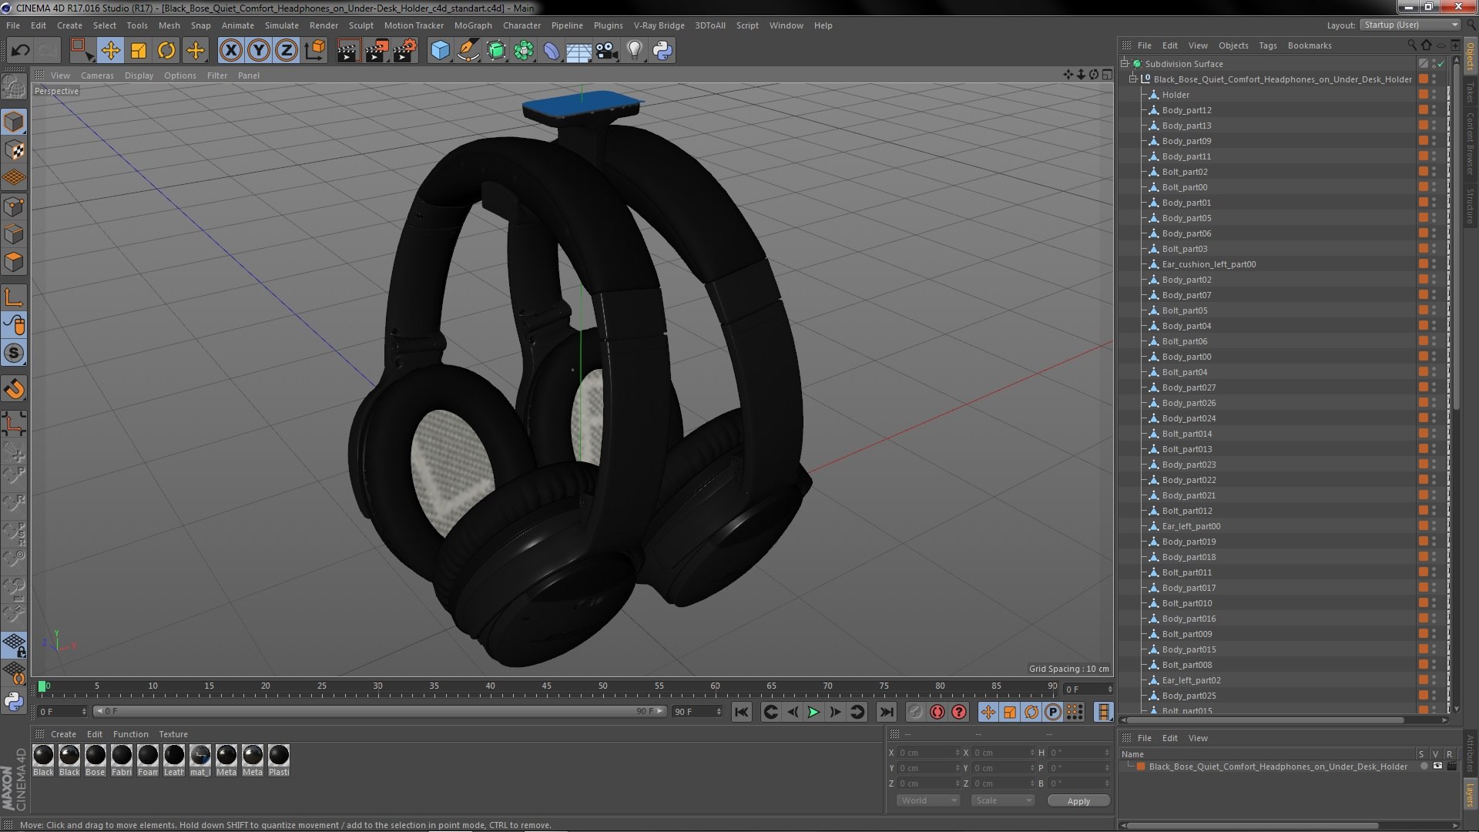The width and height of the screenshot is (1479, 832).
Task: Toggle Subdivision Surface enable checkmark
Action: pyautogui.click(x=1440, y=64)
